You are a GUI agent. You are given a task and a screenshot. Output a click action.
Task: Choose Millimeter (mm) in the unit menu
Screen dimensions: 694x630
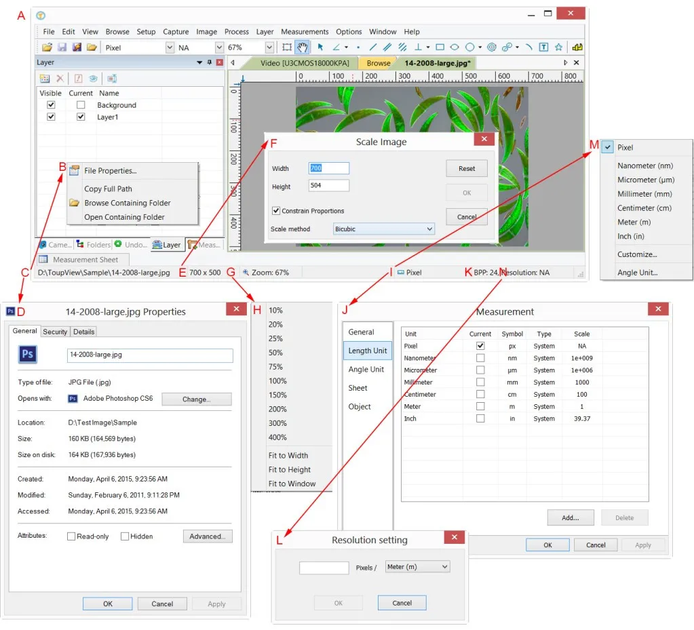(646, 194)
